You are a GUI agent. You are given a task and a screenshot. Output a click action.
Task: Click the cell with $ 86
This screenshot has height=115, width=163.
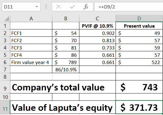point(66,55)
